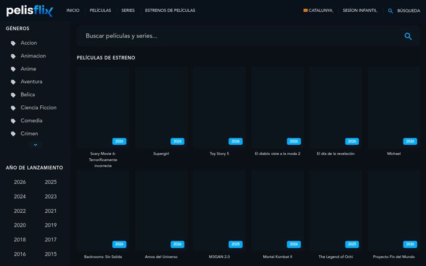
Task: Expand the genres list with chevron
Action: tap(35, 145)
